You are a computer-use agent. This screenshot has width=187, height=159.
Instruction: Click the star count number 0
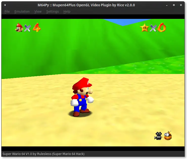point(161,27)
